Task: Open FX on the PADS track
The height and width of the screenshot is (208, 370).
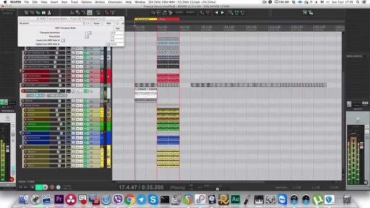Action: 86,133
